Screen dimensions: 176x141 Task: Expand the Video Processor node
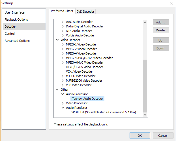point(63,103)
